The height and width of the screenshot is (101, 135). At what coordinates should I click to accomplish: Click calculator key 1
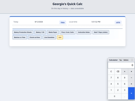tap(111, 90)
